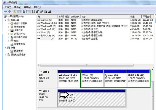
Task: Sort by the 文件系统 column header
Action: [75, 16]
